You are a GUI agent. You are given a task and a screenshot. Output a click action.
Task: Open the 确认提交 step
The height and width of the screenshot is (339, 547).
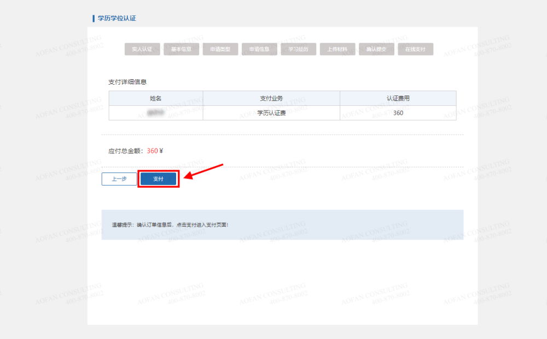[x=376, y=49]
